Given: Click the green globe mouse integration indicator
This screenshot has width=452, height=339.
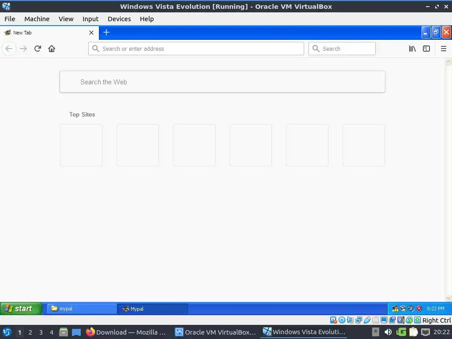Looking at the screenshot, I should click(x=409, y=320).
